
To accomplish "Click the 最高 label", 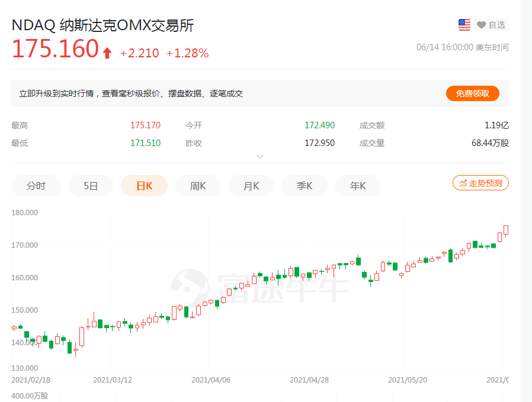I will (x=20, y=125).
